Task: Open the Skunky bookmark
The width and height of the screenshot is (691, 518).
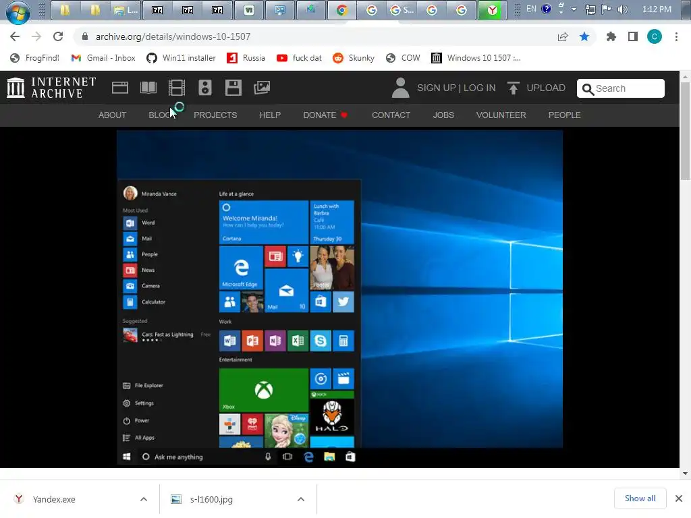Action: (354, 58)
